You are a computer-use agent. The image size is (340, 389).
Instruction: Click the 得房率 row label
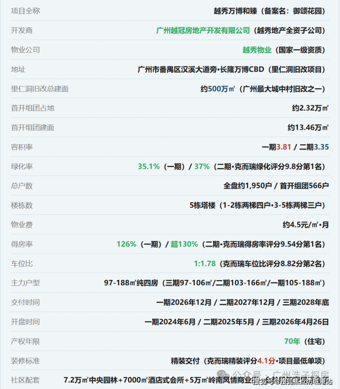pos(22,244)
